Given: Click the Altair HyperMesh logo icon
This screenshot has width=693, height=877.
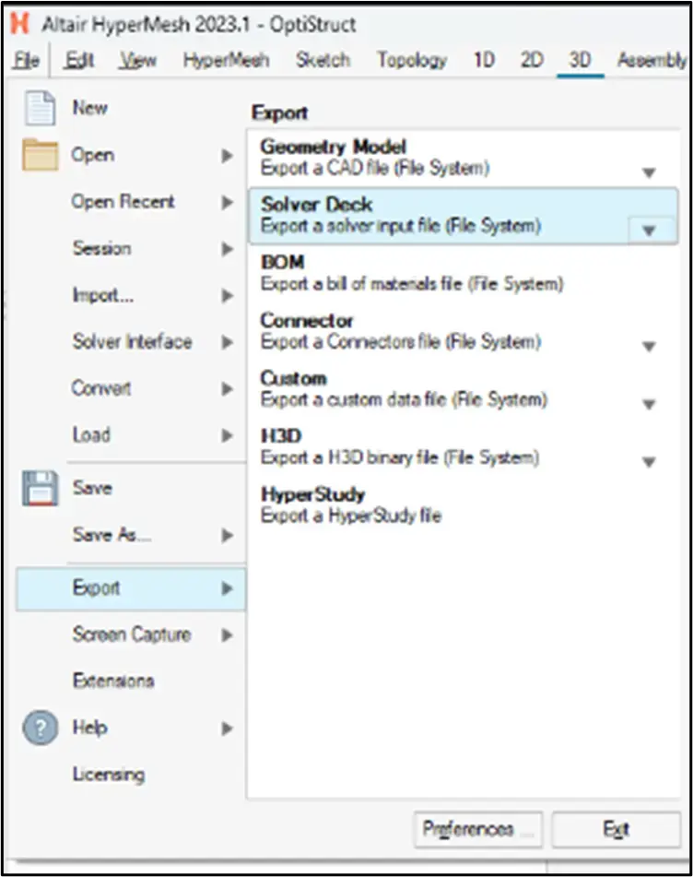Looking at the screenshot, I should pos(20,24).
